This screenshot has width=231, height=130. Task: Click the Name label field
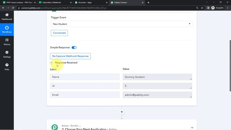(84, 77)
